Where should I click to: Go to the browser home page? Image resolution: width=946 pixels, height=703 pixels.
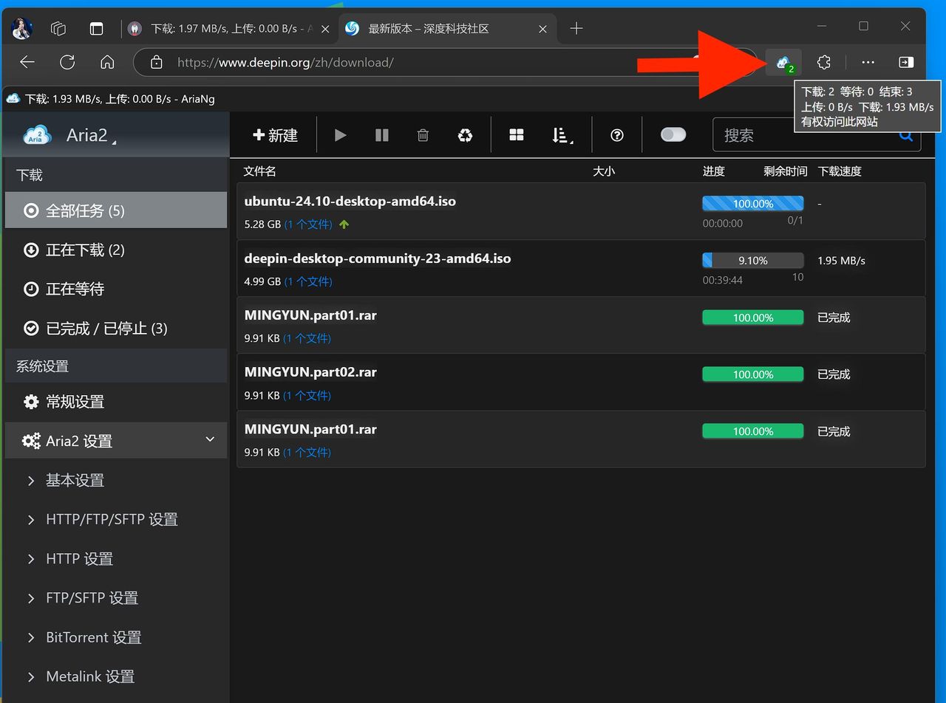coord(107,63)
